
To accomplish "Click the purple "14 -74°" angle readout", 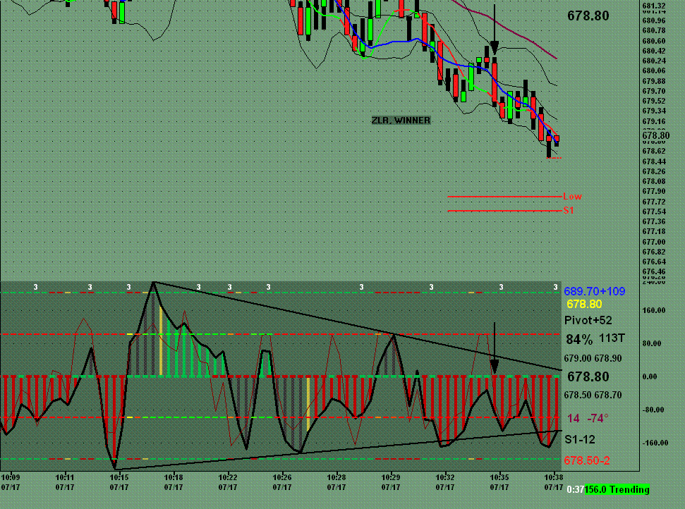I will tap(588, 418).
